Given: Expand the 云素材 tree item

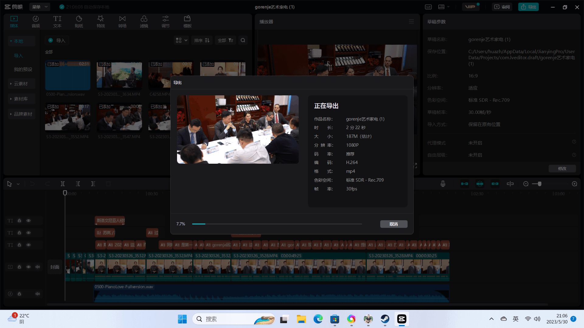Looking at the screenshot, I should click(x=21, y=84).
